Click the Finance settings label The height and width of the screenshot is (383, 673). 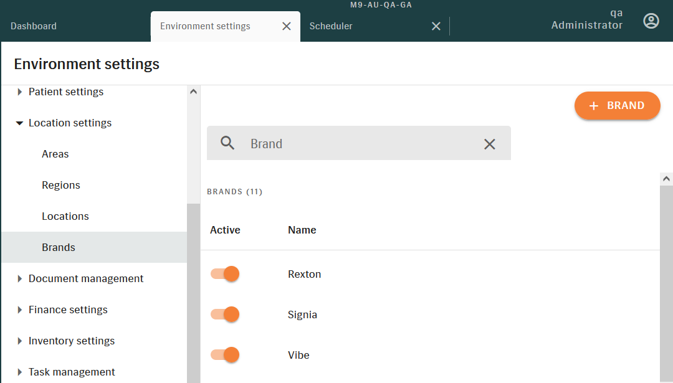point(68,310)
